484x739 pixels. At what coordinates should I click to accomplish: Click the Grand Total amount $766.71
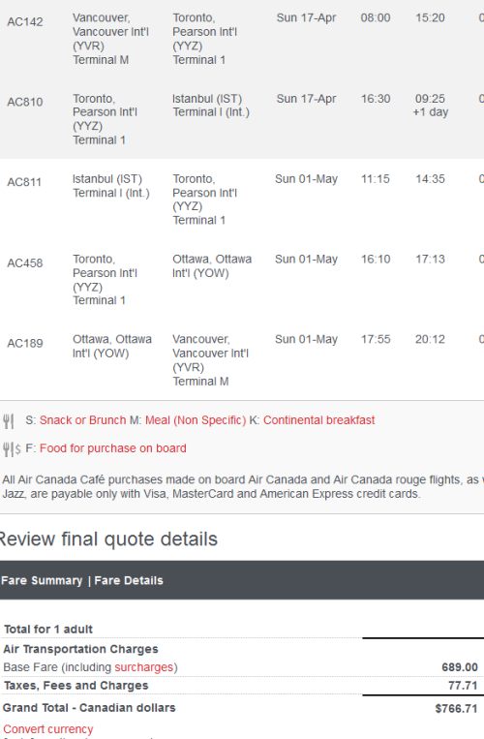[x=456, y=708]
